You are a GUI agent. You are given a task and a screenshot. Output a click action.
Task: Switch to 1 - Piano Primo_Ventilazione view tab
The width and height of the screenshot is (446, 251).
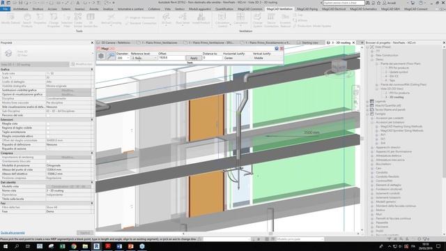click(160, 43)
